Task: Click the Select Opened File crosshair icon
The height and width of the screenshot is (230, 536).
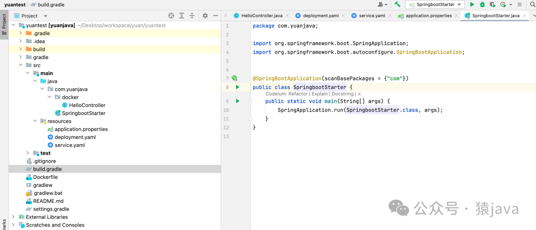Action: point(171,16)
